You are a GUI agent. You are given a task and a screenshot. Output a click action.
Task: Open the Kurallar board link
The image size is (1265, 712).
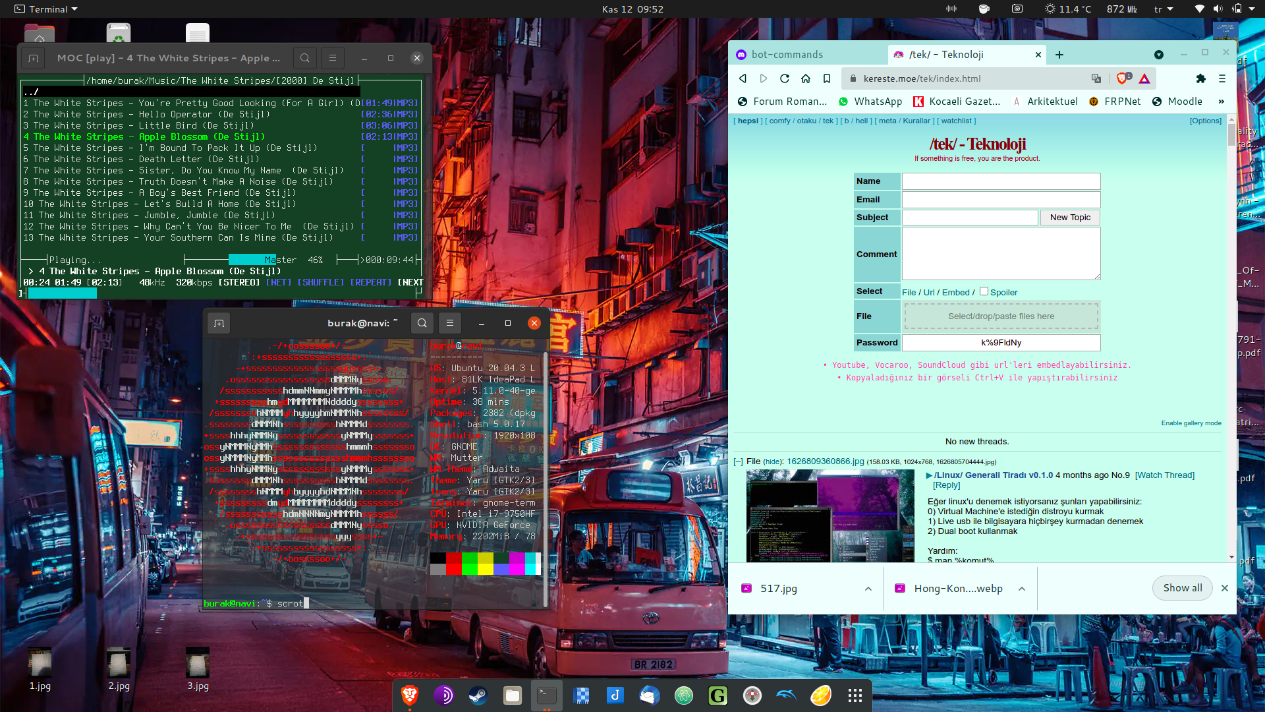coord(916,121)
